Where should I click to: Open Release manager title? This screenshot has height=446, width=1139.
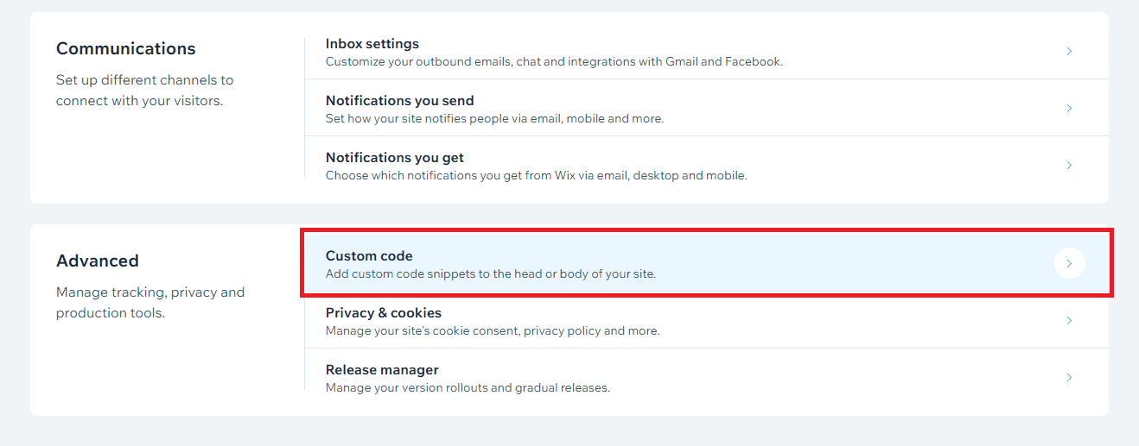pyautogui.click(x=382, y=370)
